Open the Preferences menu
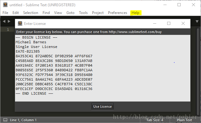This screenshot has height=123, width=201. pos(117,13)
